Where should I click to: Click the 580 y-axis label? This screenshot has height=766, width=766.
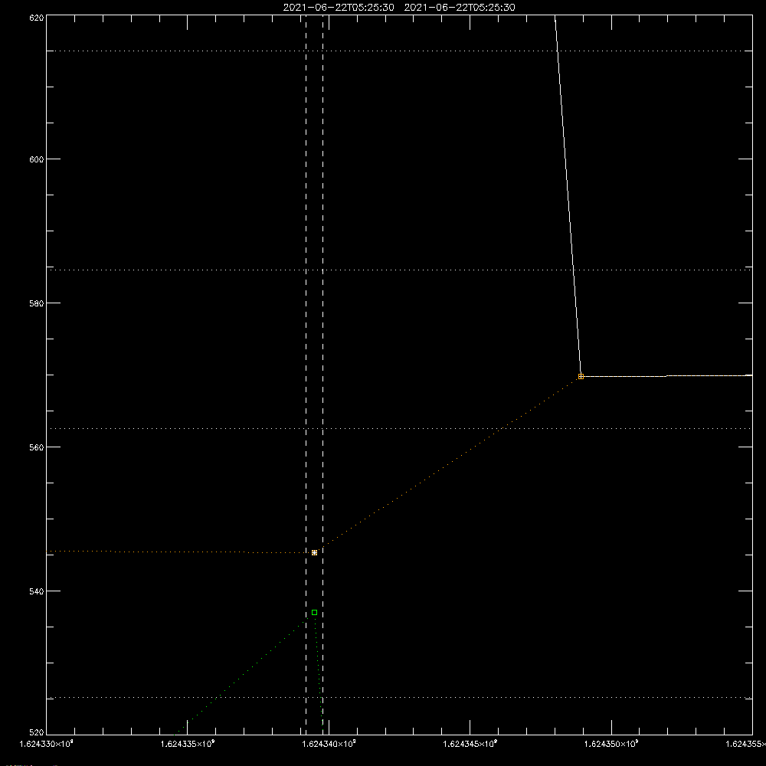pyautogui.click(x=37, y=303)
